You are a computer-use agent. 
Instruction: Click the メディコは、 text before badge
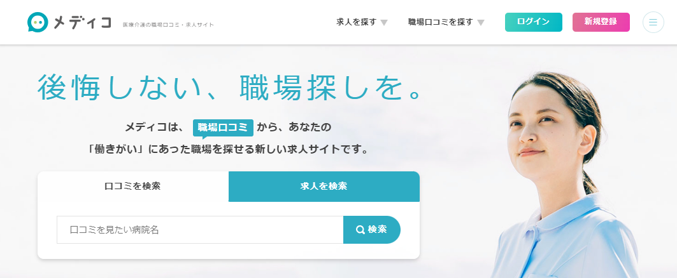[x=155, y=128]
